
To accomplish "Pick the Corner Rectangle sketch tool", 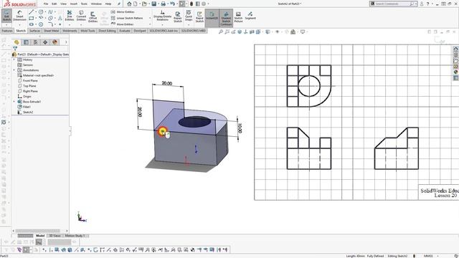I will coord(32,18).
